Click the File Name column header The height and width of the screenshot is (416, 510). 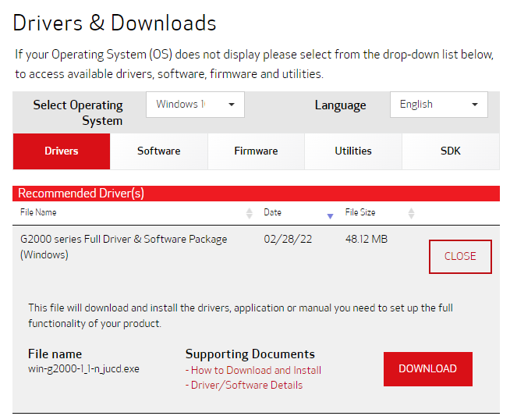pos(38,212)
